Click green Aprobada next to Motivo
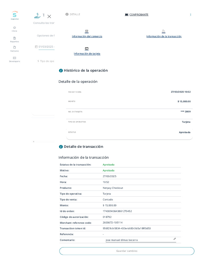The width and height of the screenshot is (204, 272). click(108, 171)
